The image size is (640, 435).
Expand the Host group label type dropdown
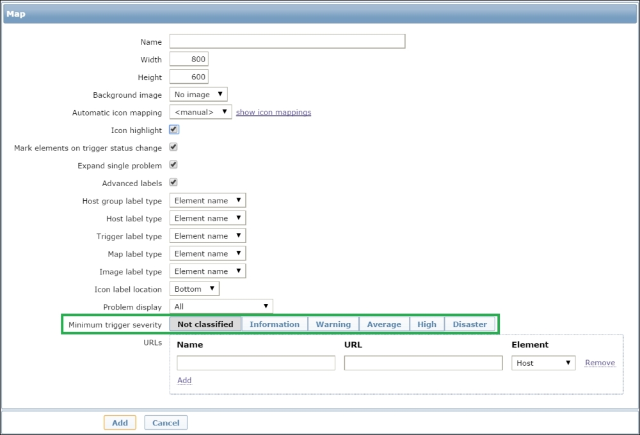[207, 200]
